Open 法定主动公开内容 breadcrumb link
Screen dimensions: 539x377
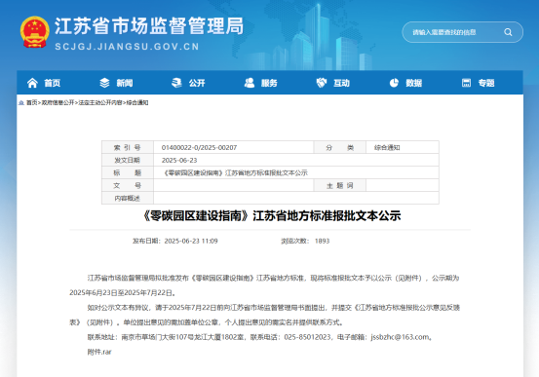click(x=100, y=102)
